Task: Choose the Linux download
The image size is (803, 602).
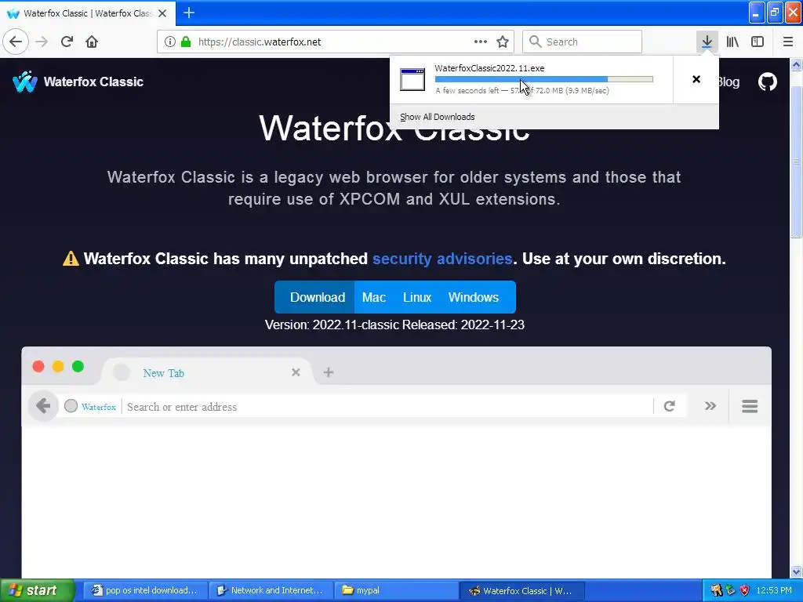Action: pyautogui.click(x=417, y=297)
